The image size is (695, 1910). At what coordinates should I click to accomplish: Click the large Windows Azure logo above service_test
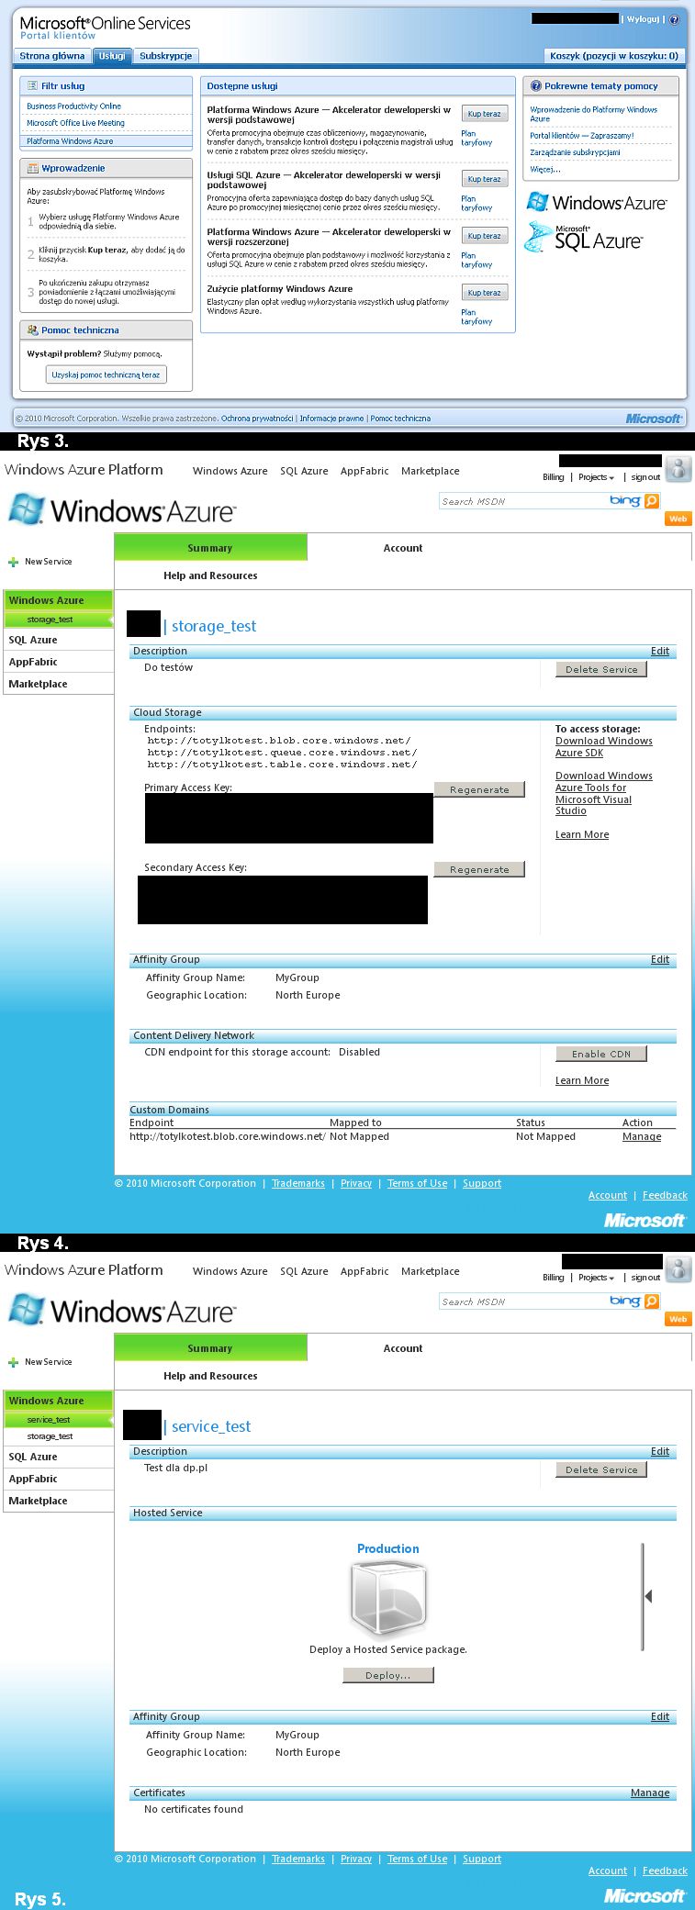click(121, 1311)
